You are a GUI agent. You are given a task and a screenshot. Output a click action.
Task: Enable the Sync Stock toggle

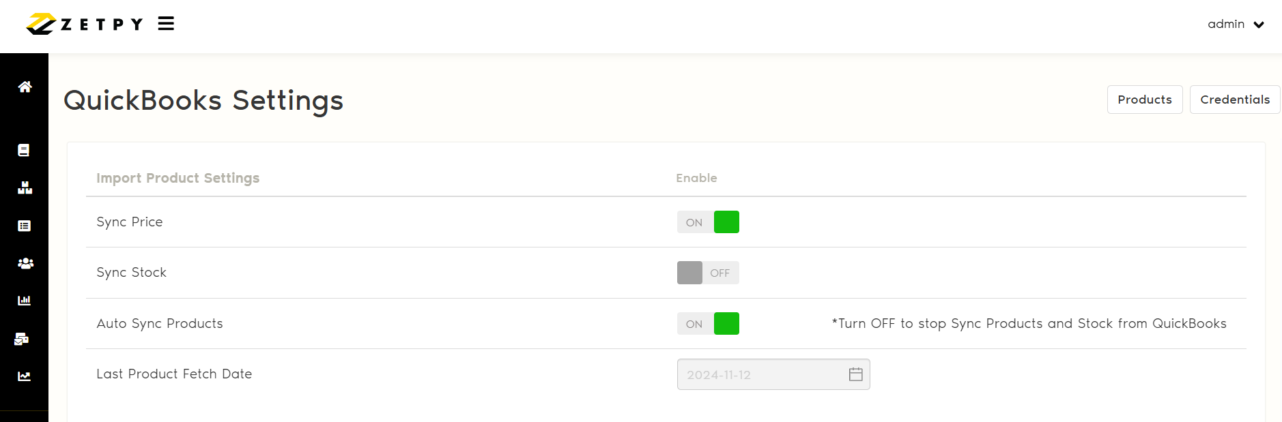coord(708,273)
